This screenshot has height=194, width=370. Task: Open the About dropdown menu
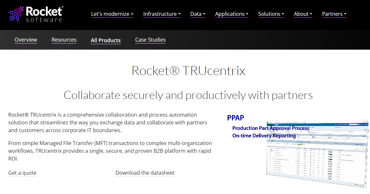pos(303,14)
